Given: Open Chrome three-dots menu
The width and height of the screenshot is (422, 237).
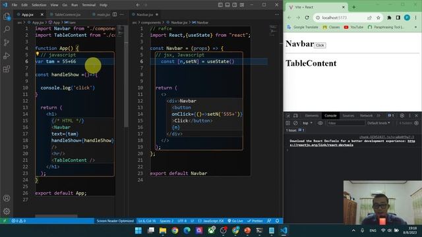Looking at the screenshot, I should (x=415, y=18).
